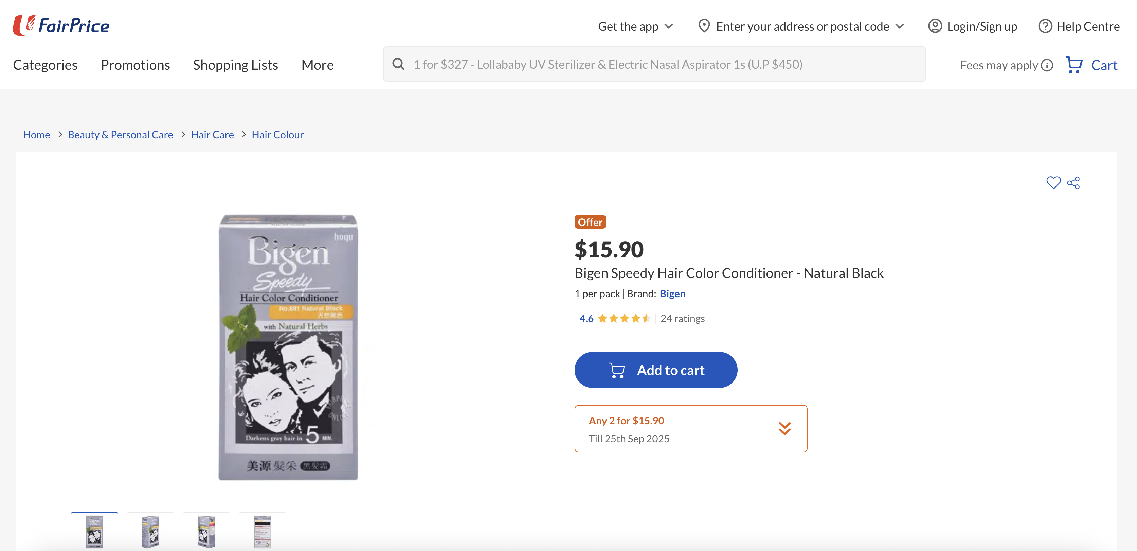Open the shopping cart icon
The height and width of the screenshot is (551, 1137).
(x=1074, y=65)
